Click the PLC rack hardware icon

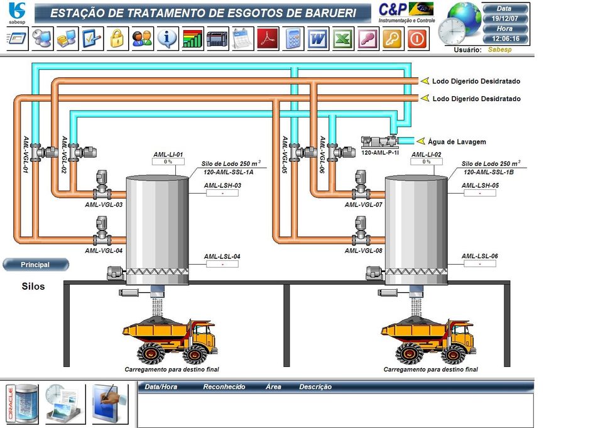218,39
